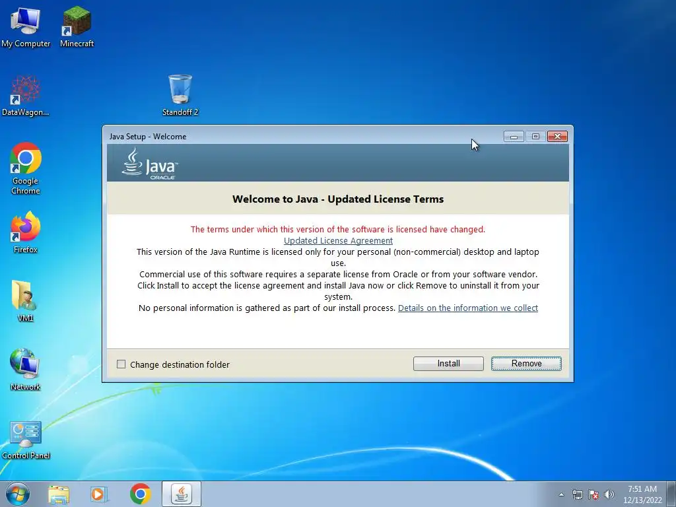Click the Show desktop strip on the taskbar

tap(673, 494)
